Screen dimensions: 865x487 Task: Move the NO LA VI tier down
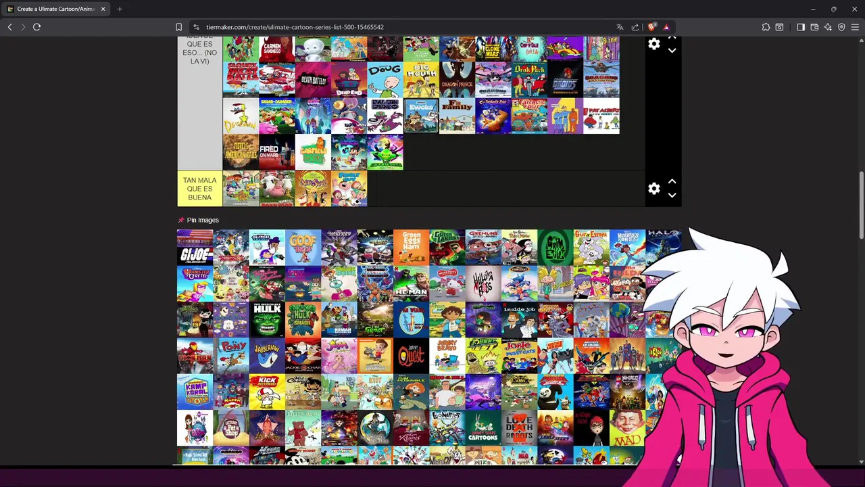(x=672, y=51)
